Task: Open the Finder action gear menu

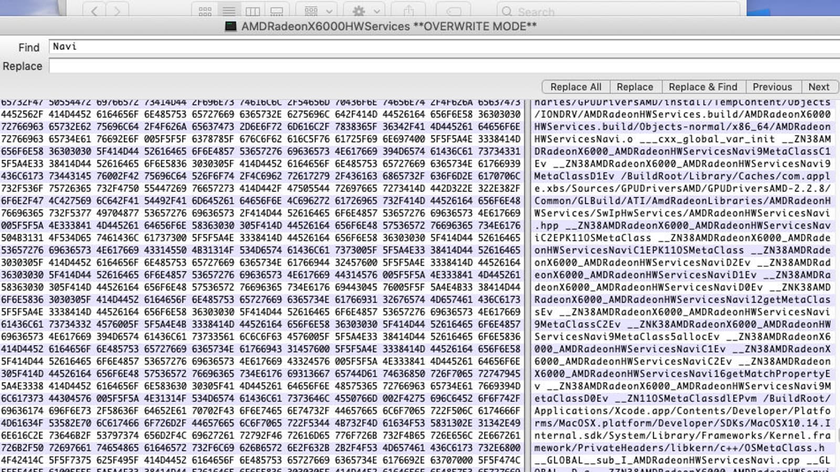Action: tap(365, 11)
